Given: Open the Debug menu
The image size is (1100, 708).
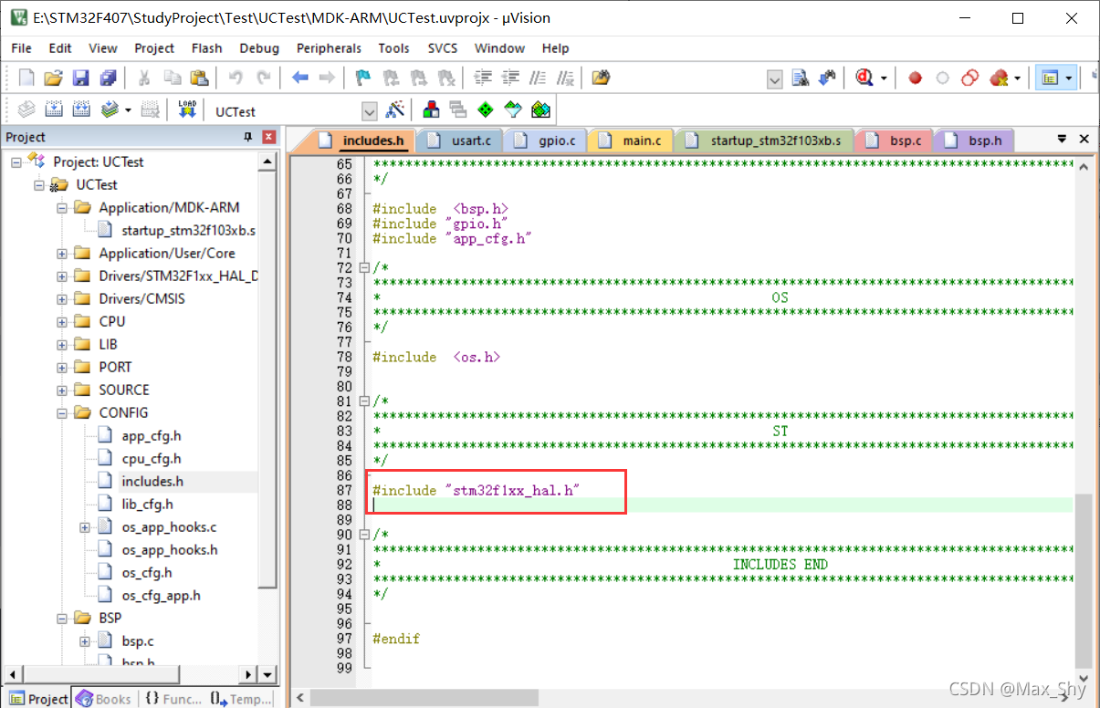Looking at the screenshot, I should (259, 48).
